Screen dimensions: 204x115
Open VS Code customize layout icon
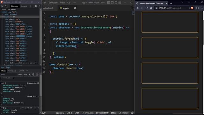click(120, 3)
